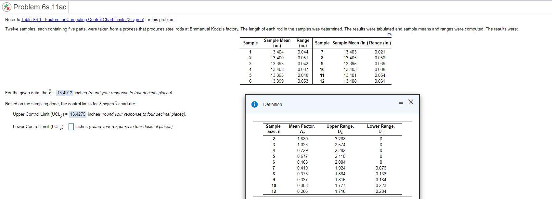The height and width of the screenshot is (199, 552).
Task: Click sample 12 range 0.061
Action: point(380,81)
